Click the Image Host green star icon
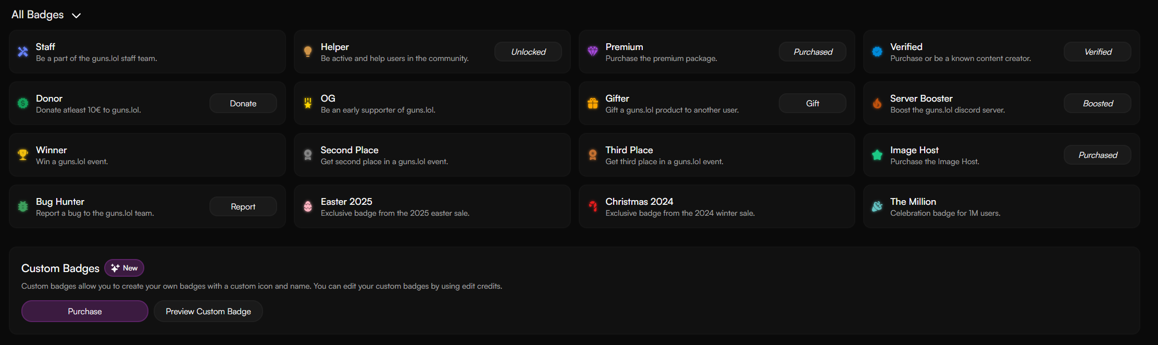1158x345 pixels. click(x=877, y=155)
